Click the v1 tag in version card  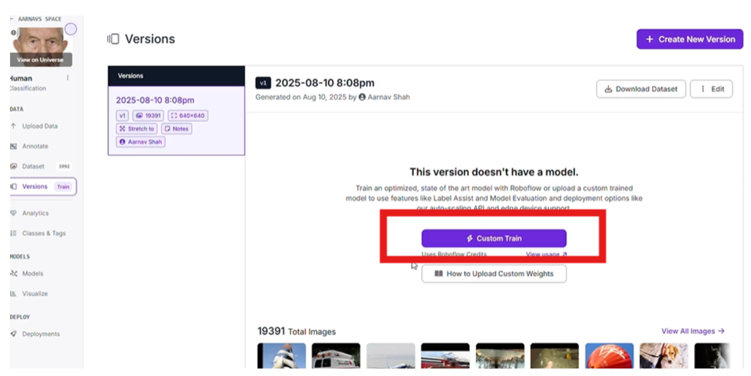(122, 115)
